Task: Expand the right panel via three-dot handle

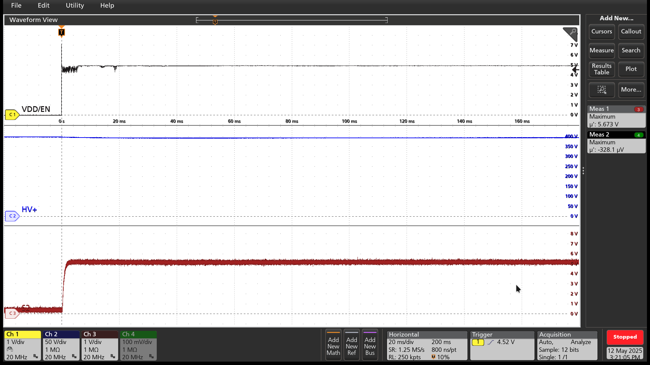Action: pos(583,171)
